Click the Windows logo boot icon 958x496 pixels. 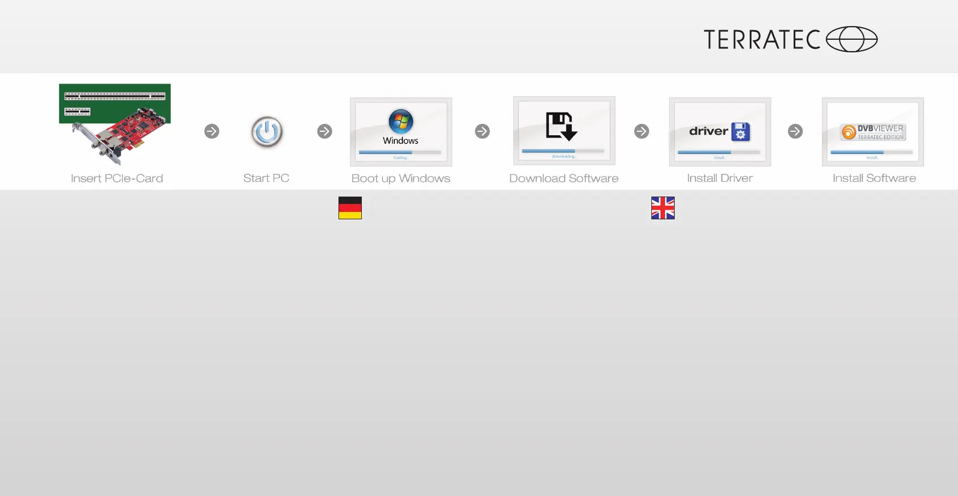(400, 122)
